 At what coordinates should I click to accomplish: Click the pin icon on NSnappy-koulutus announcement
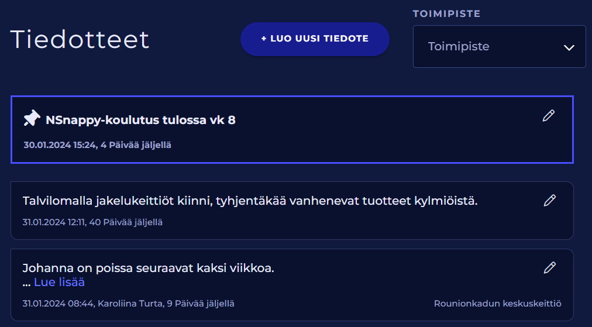(32, 119)
